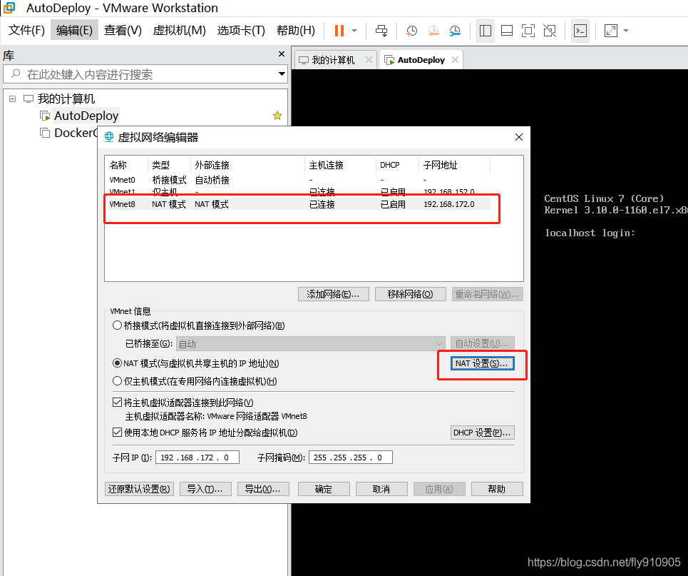
Task: Open the 文件(F) menu
Action: (x=26, y=30)
